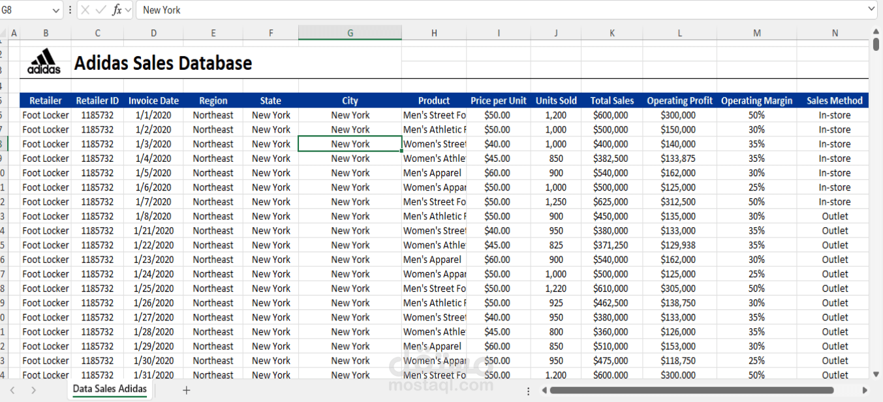
Task: Click the State header cell
Action: tap(271, 100)
